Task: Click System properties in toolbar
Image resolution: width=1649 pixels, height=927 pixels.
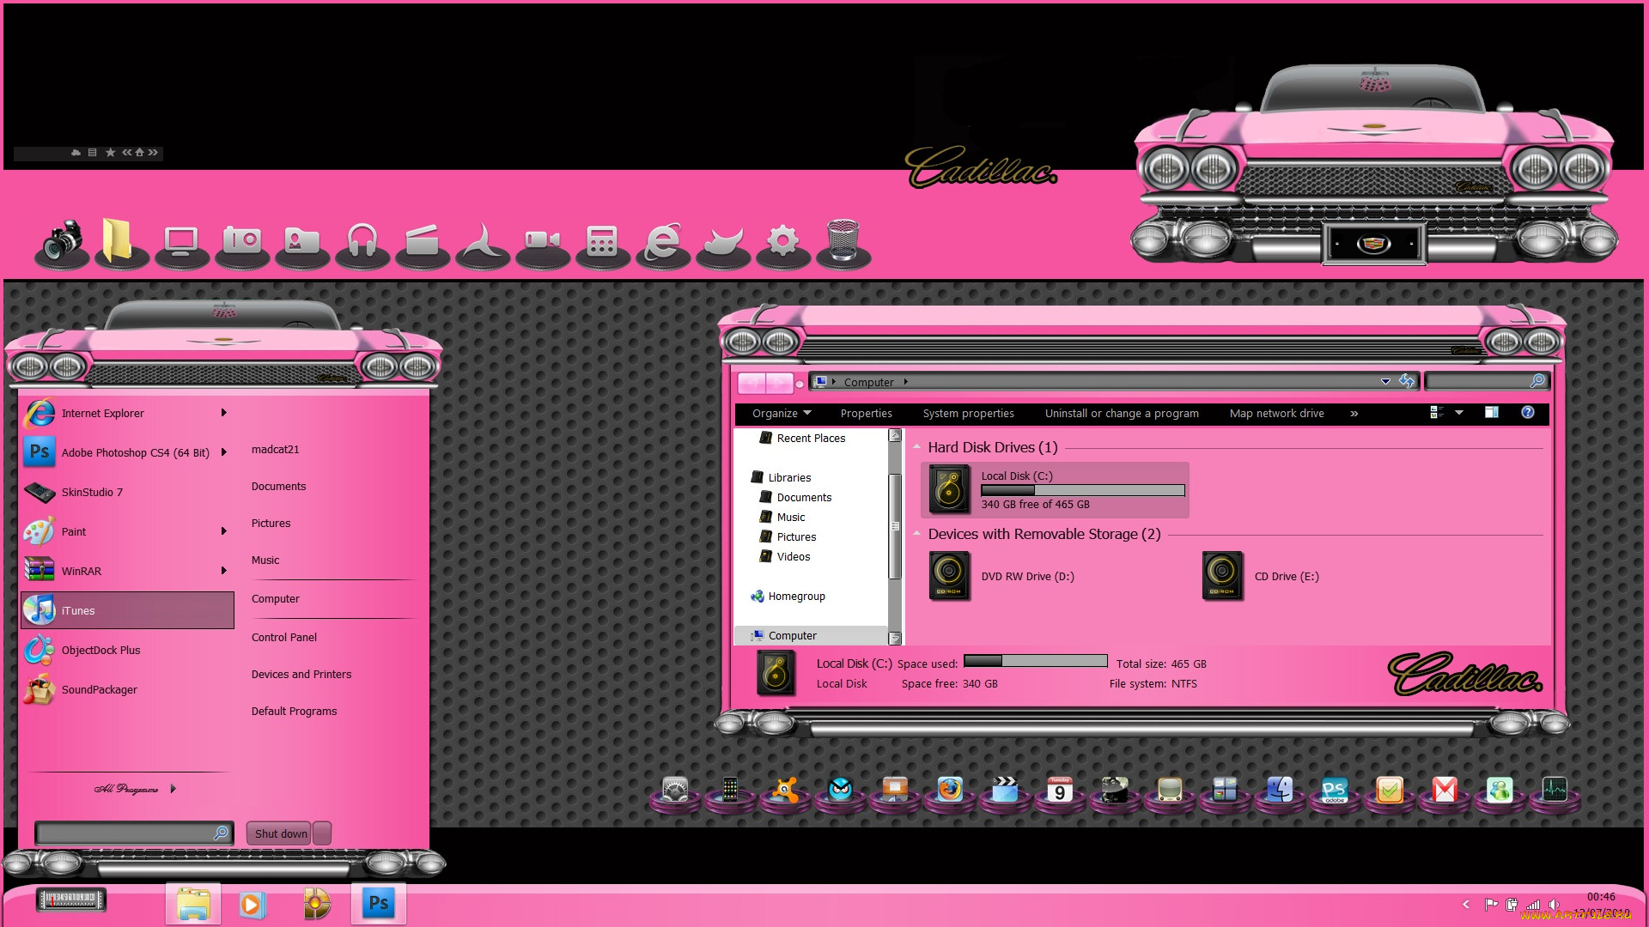Action: pos(968,414)
